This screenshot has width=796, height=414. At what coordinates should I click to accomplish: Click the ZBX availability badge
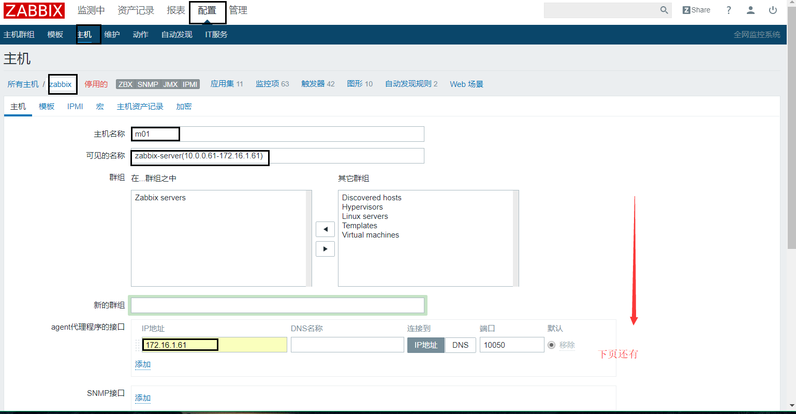[x=125, y=84]
